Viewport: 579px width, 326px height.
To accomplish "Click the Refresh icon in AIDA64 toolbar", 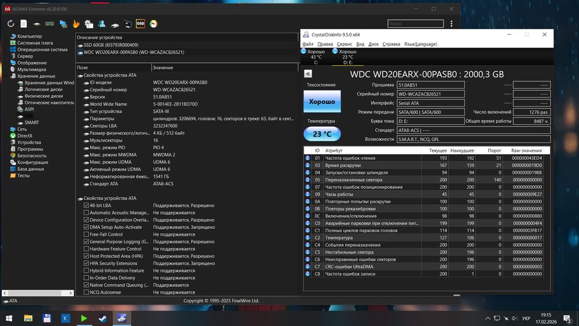I will click(x=10, y=24).
